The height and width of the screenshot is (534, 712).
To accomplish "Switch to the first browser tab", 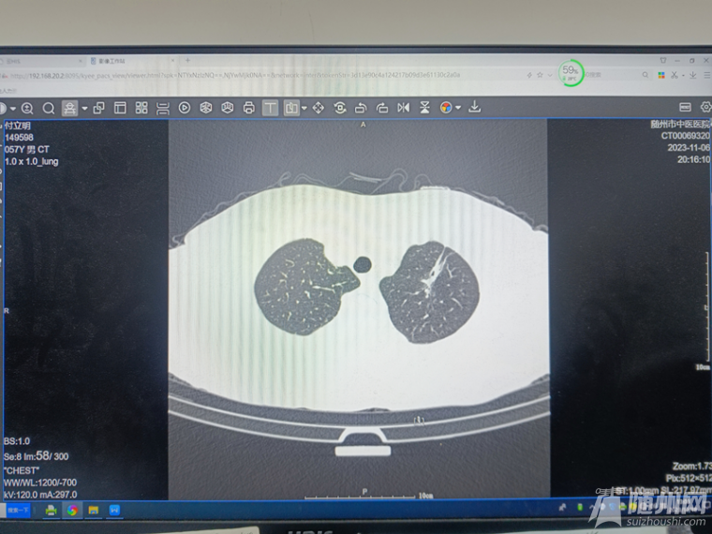I will click(41, 61).
